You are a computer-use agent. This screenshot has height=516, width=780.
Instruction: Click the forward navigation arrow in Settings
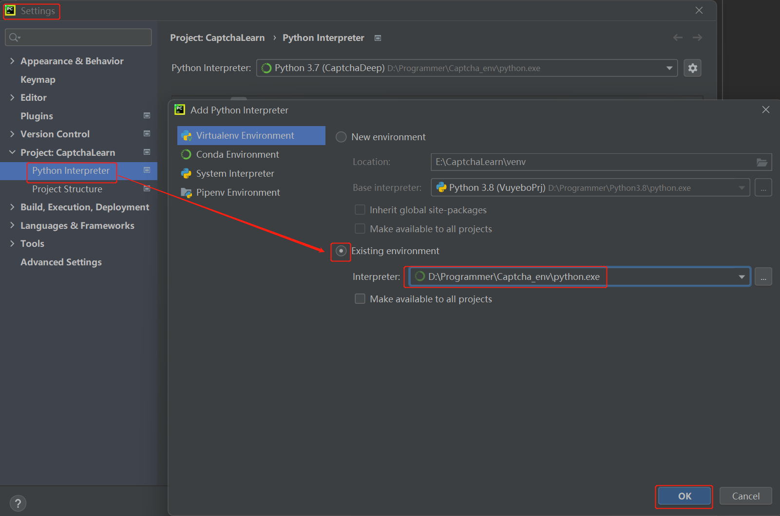(x=697, y=37)
